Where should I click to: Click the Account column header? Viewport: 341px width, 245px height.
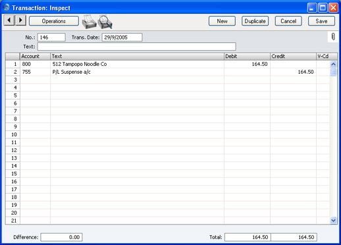(x=35, y=57)
